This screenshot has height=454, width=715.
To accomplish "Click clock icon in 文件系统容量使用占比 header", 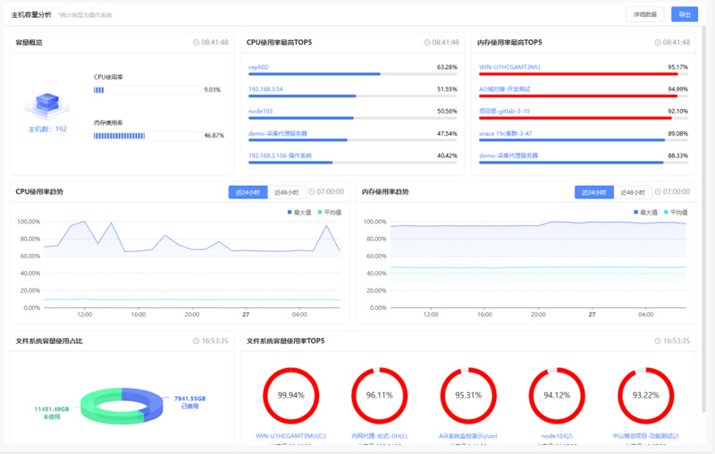I will pyautogui.click(x=197, y=341).
